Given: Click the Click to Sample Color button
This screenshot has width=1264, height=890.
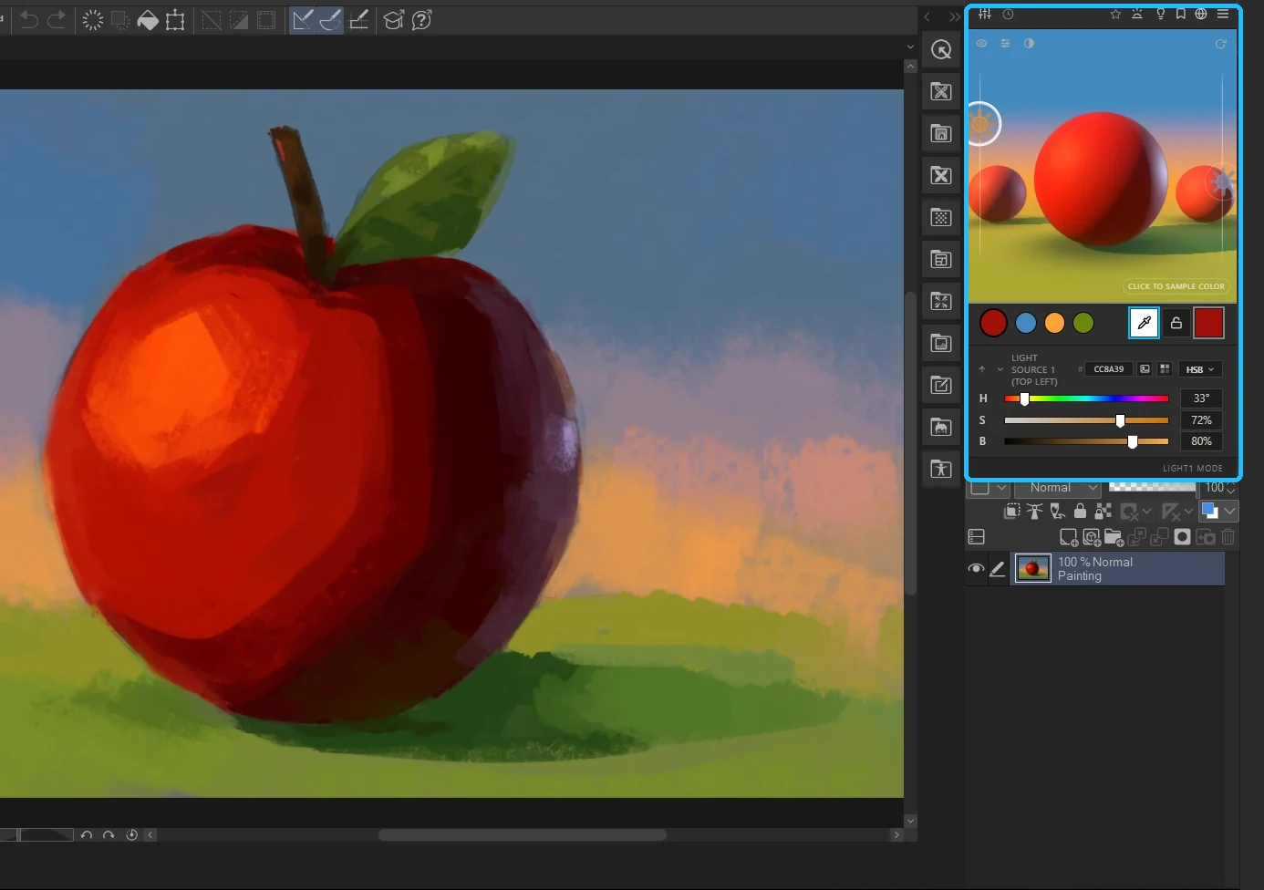Looking at the screenshot, I should point(1176,286).
